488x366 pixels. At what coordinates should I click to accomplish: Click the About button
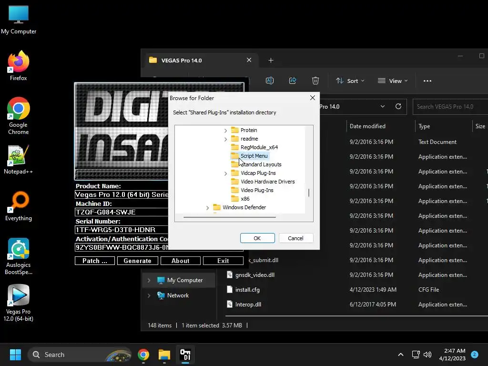click(180, 261)
